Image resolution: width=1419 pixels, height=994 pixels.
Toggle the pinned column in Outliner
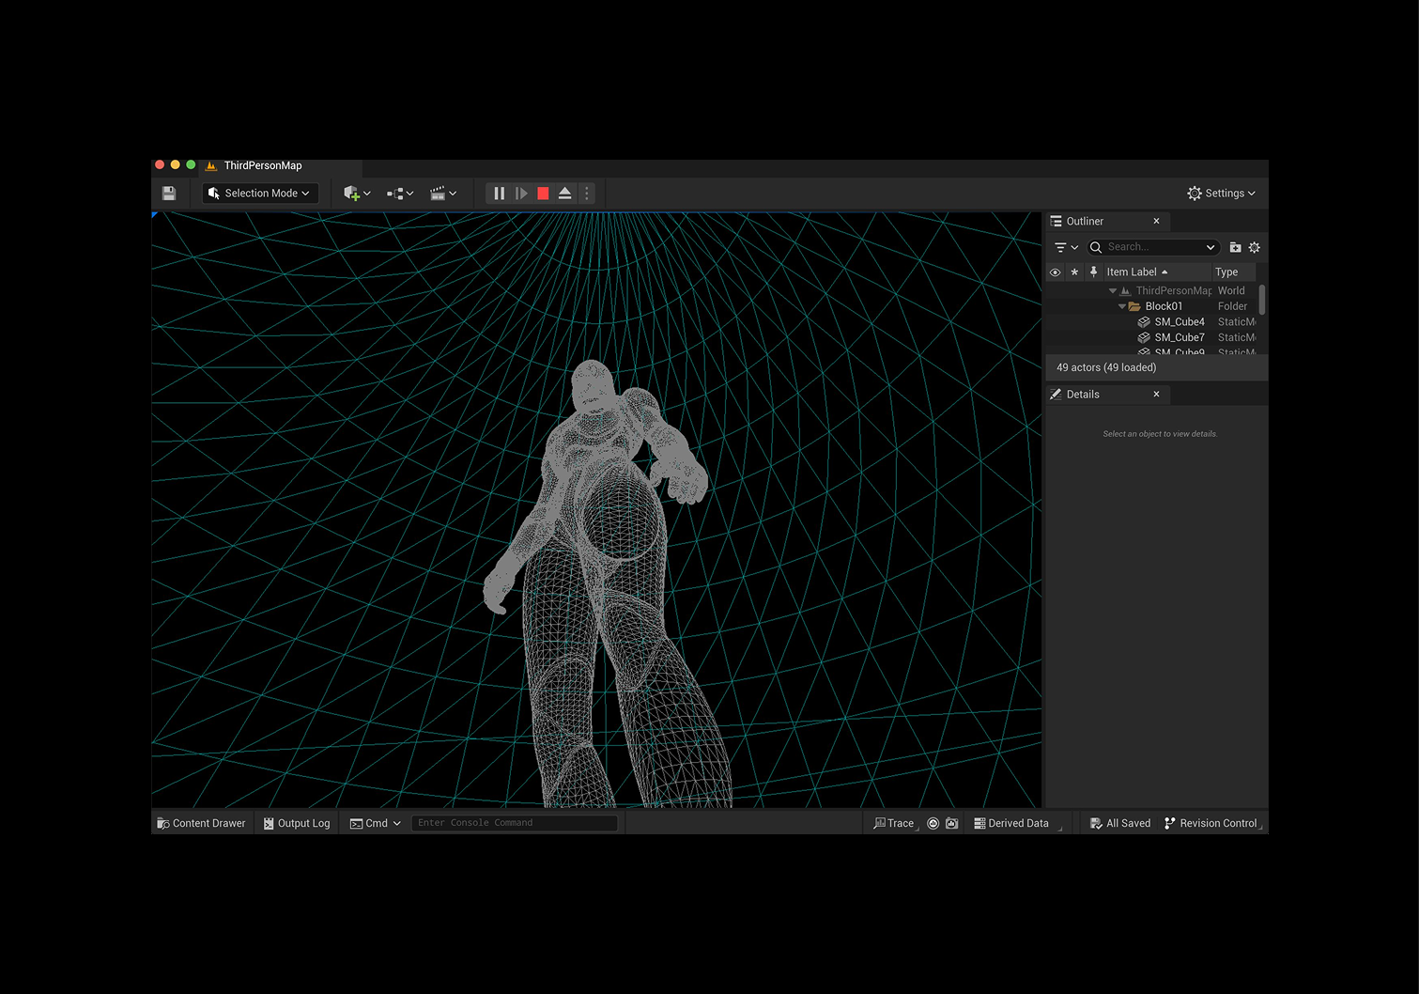coord(1093,272)
